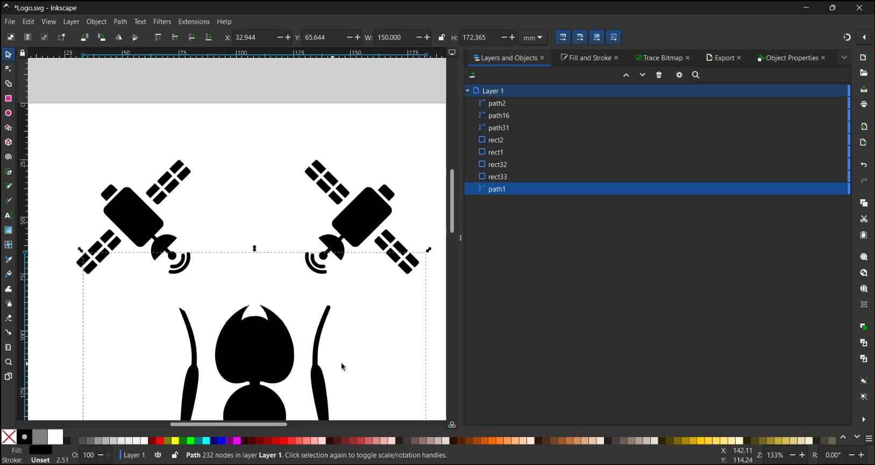This screenshot has height=465, width=875.
Task: Toggle guide lock at ruler corner
Action: coord(22,53)
